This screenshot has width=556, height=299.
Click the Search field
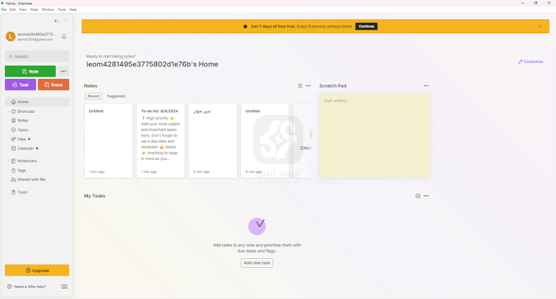point(37,56)
